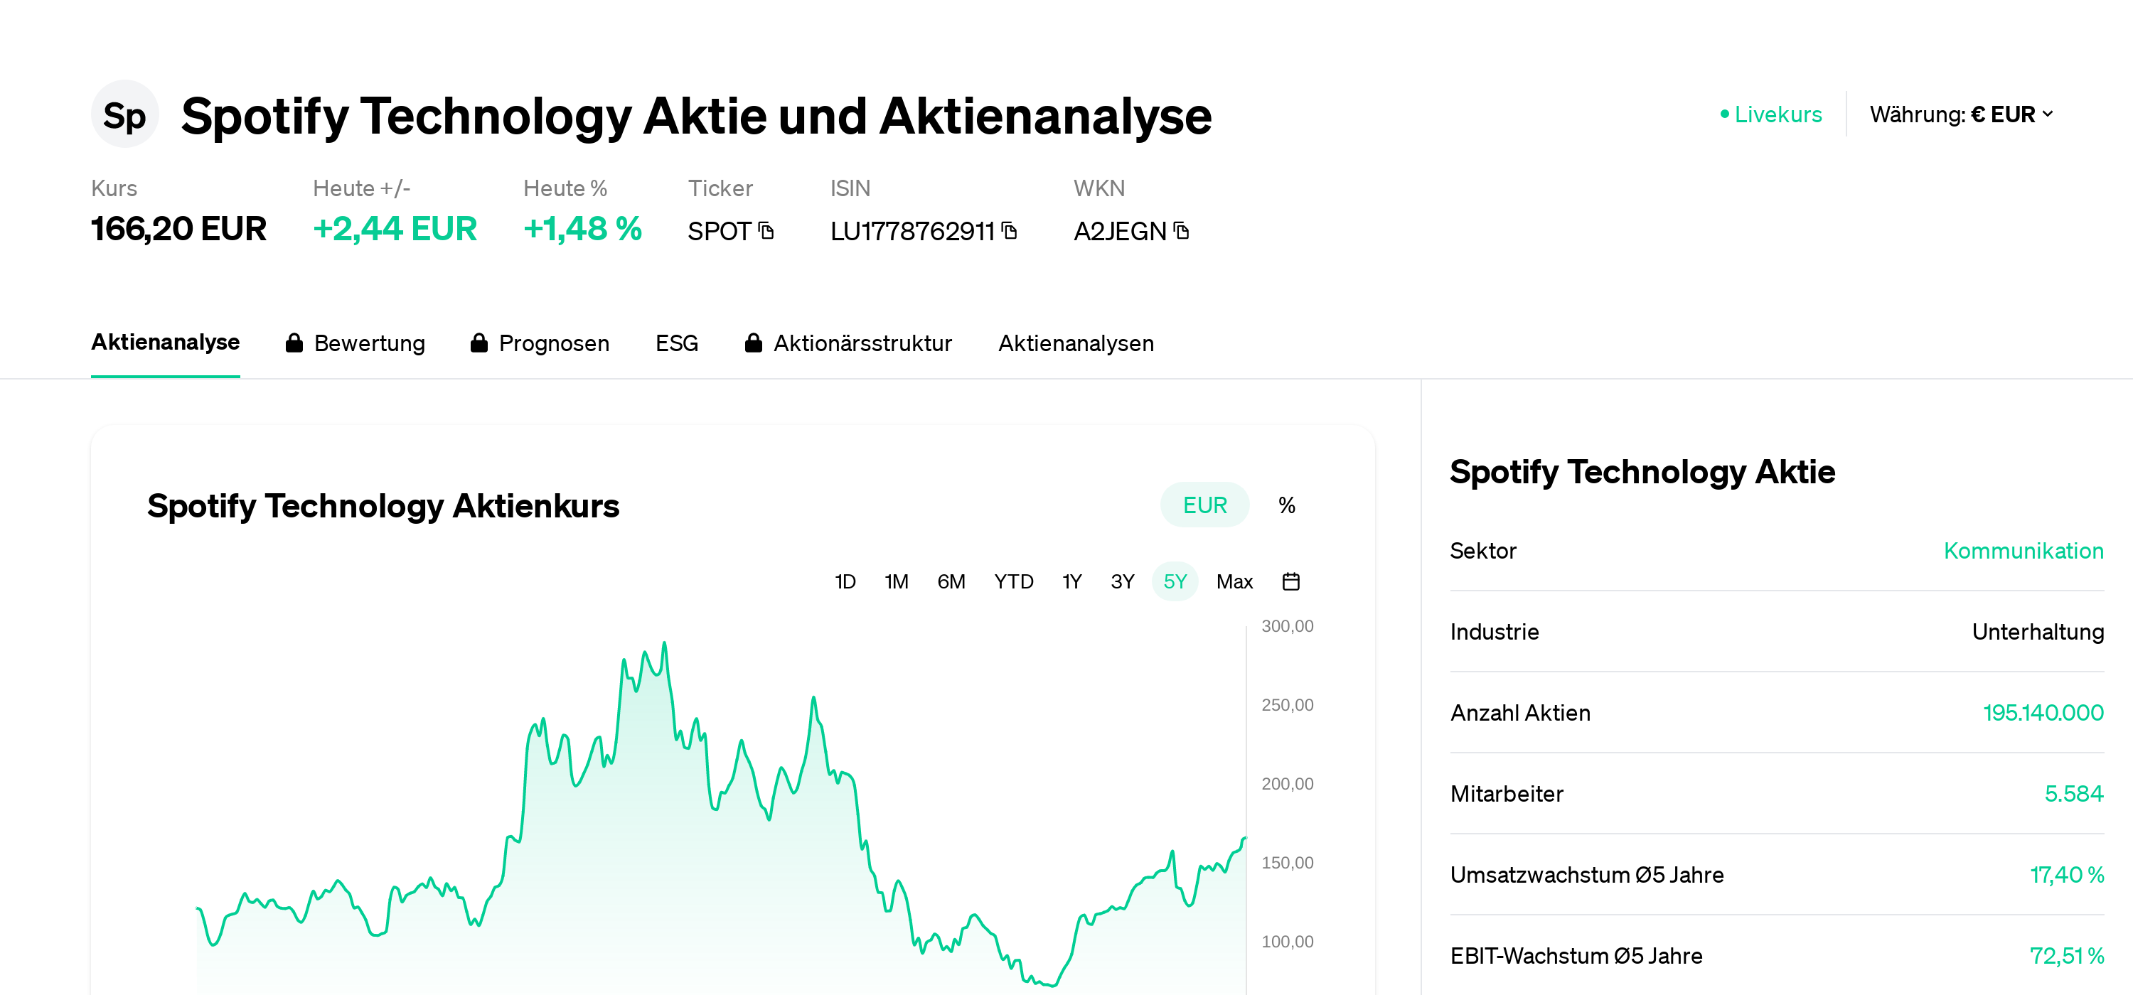Screen dimensions: 2133x995
Task: Open the calendar date range picker
Action: click(x=1291, y=581)
